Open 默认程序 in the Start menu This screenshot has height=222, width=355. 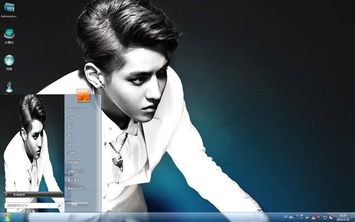click(73, 179)
